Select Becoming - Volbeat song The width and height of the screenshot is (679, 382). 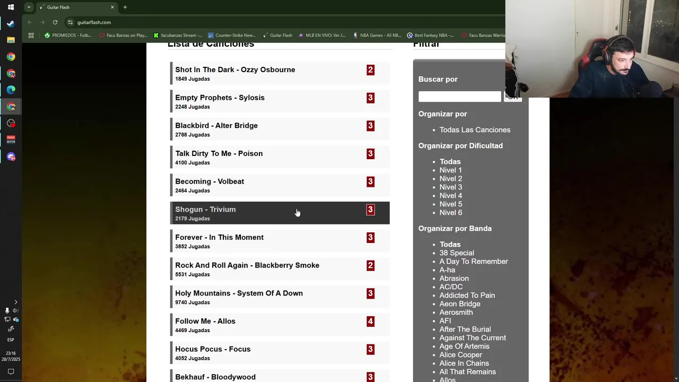point(280,185)
